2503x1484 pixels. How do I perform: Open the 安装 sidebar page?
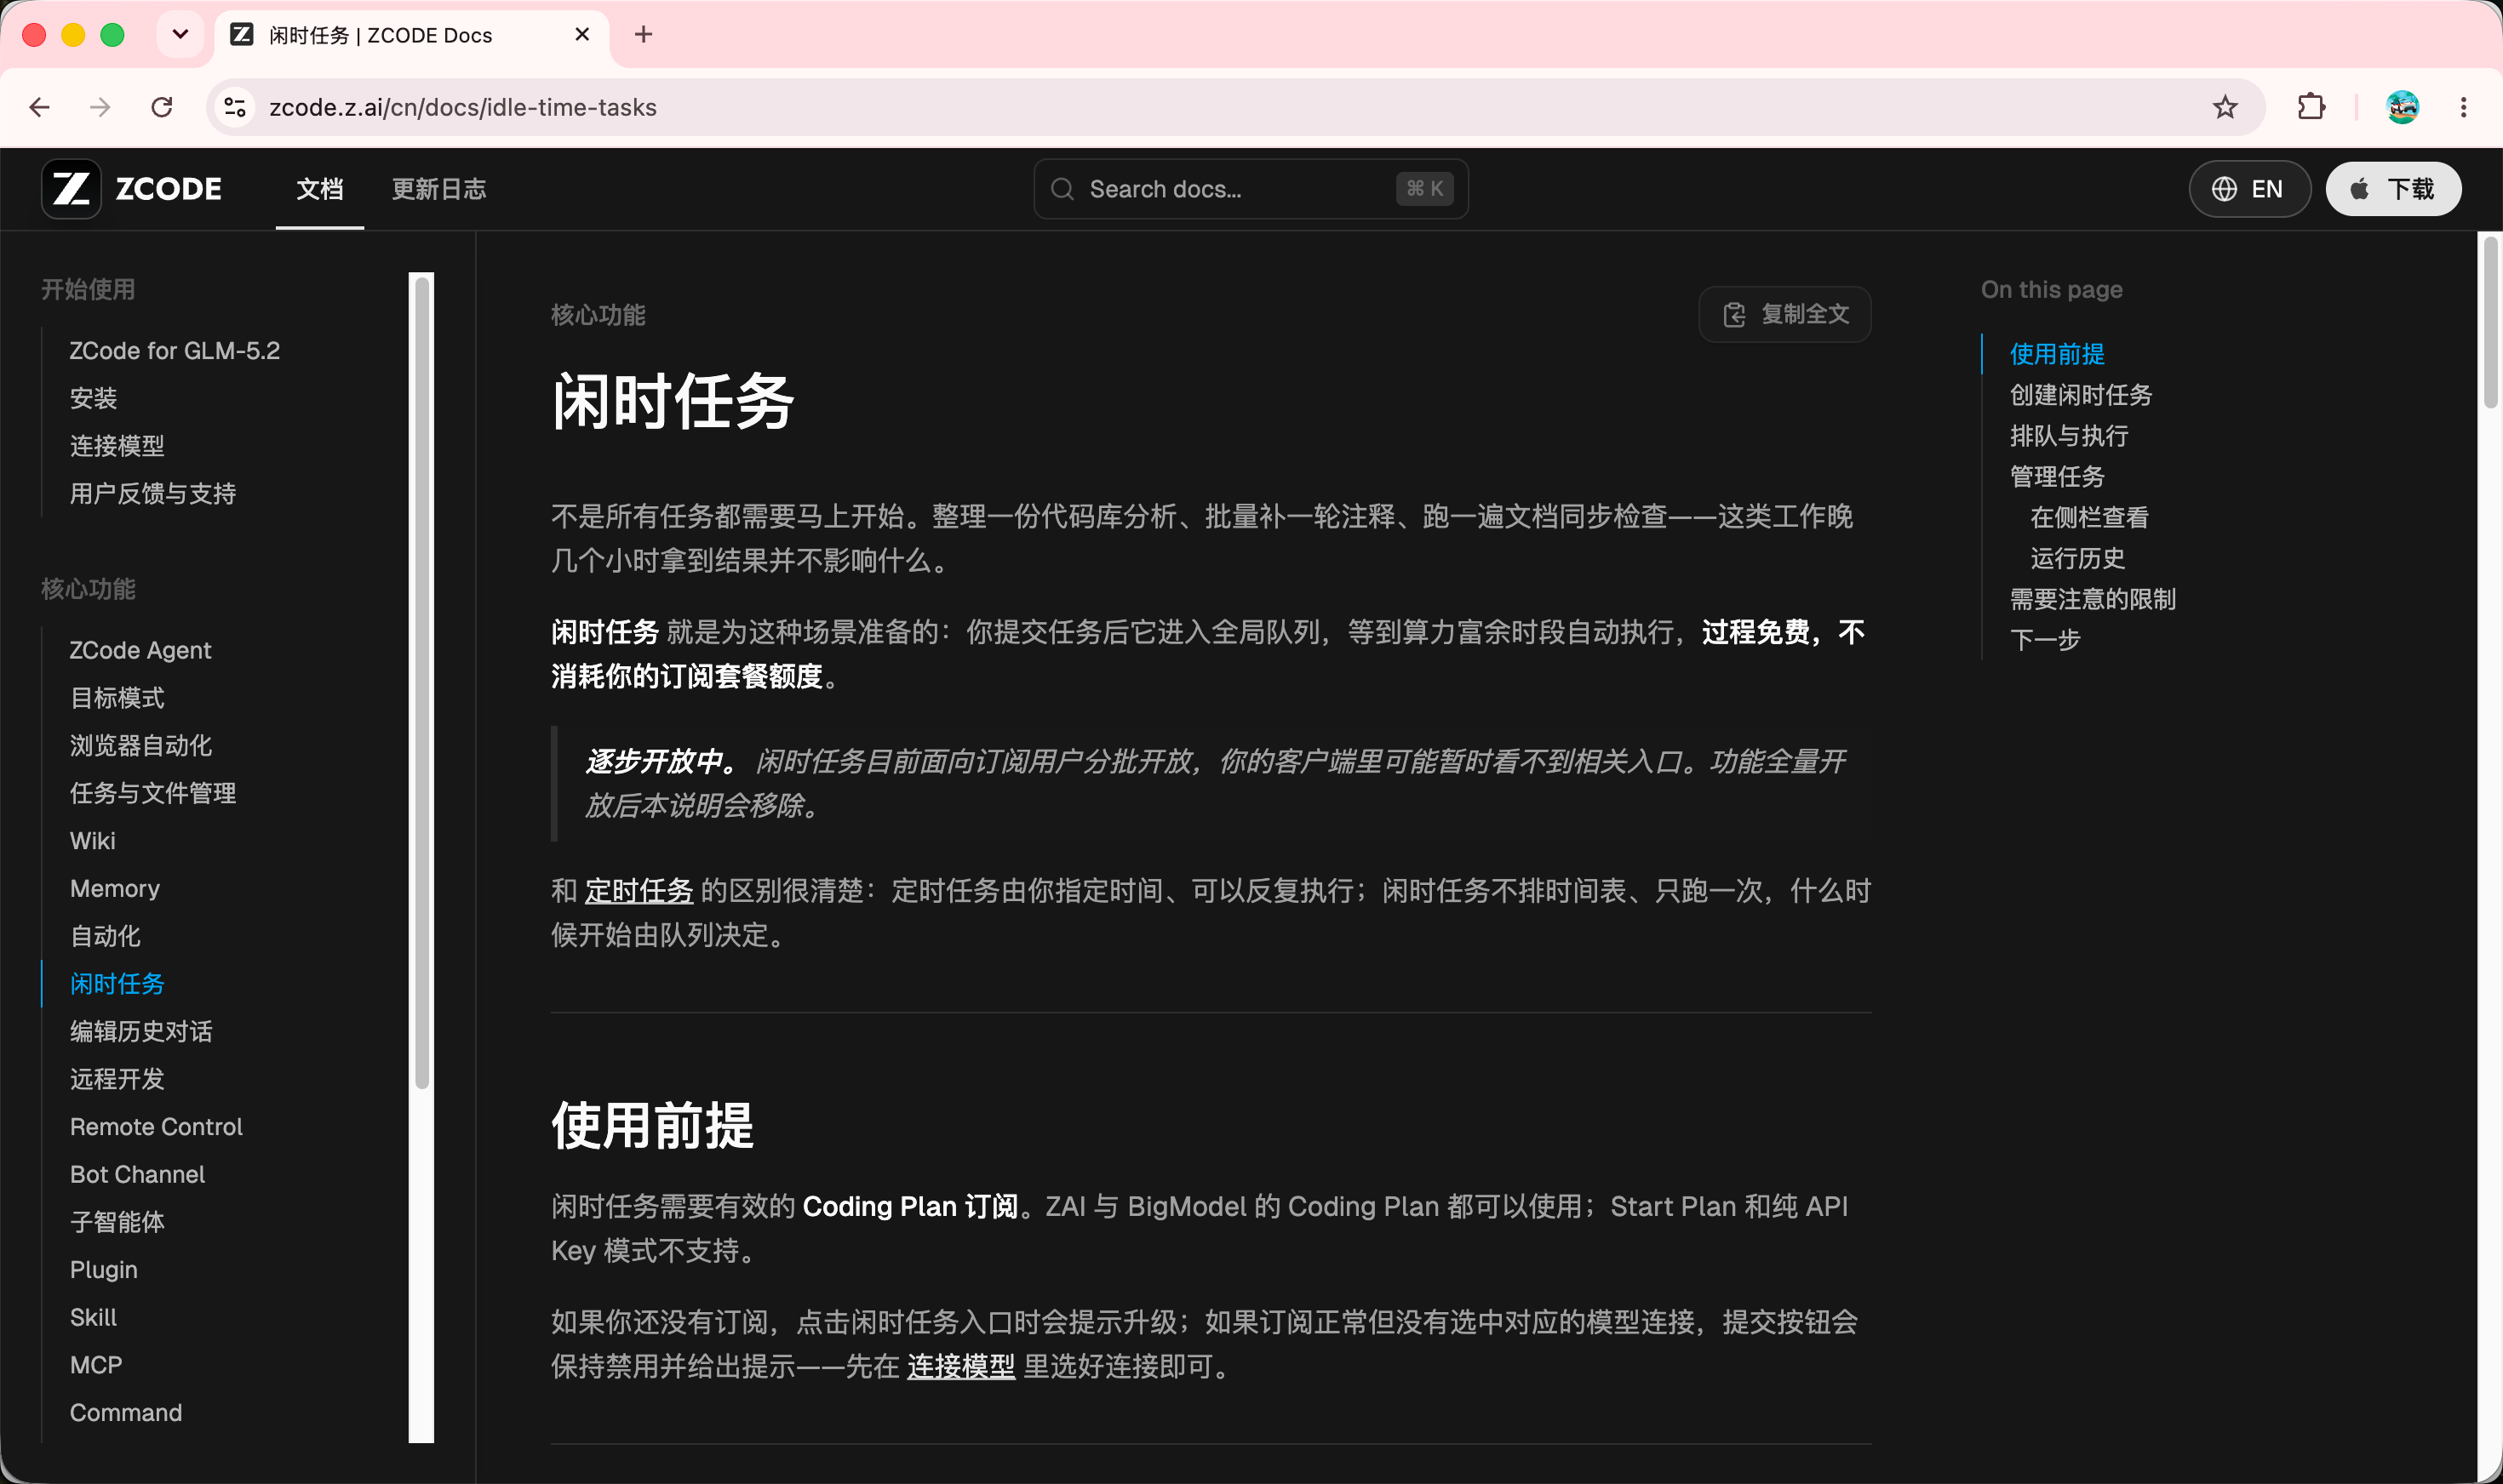94,399
